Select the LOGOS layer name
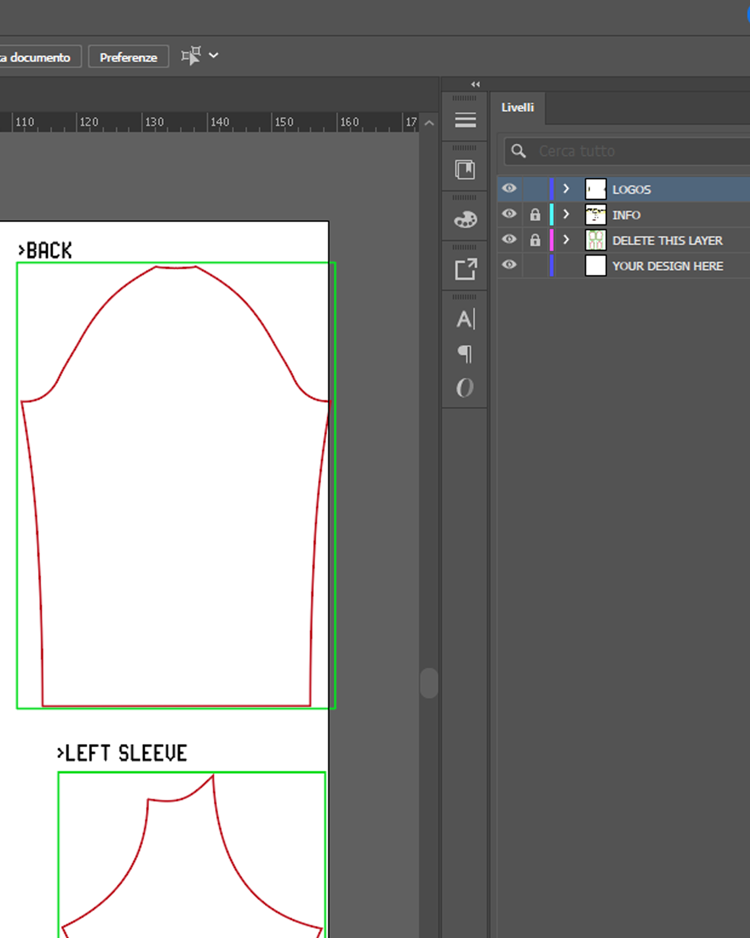The height and width of the screenshot is (938, 750). (x=631, y=189)
